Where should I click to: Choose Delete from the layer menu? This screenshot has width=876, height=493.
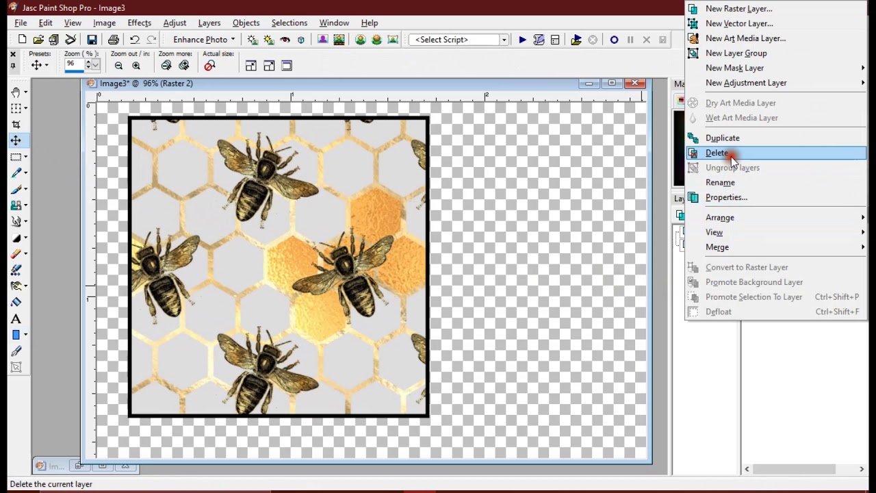point(776,153)
